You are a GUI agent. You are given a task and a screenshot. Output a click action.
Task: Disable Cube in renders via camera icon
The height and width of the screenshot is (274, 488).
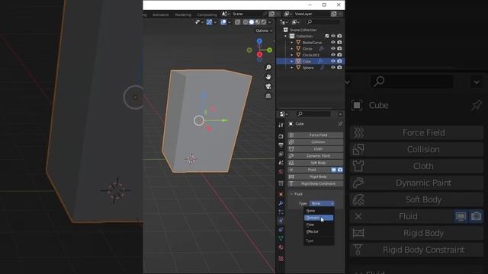tap(339, 61)
